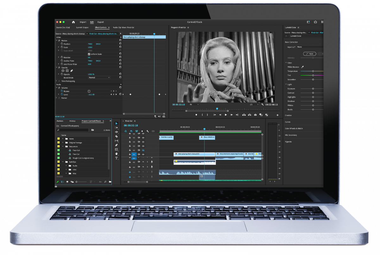This screenshot has height=255, width=380.
Task: Open the Lumetri Scopes tab
Action: coord(82,27)
